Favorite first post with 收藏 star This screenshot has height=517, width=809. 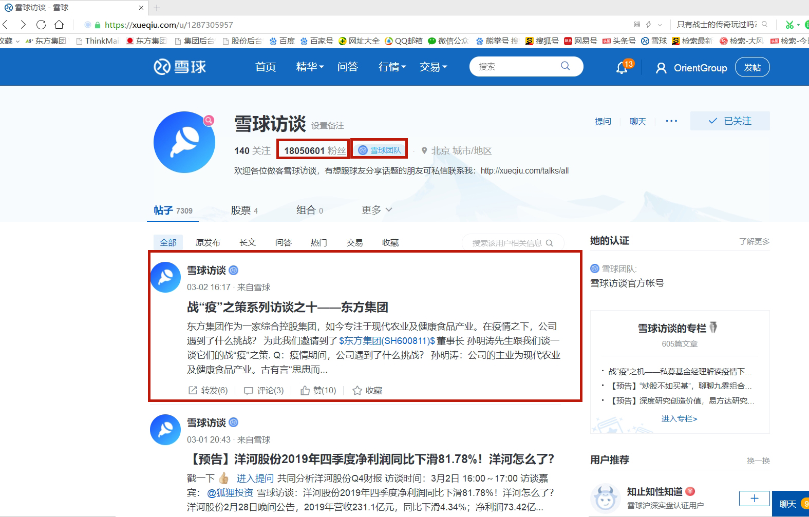click(358, 390)
